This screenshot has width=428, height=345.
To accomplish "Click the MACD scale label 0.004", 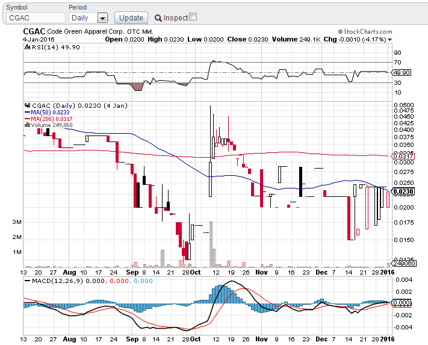I will 404,280.
